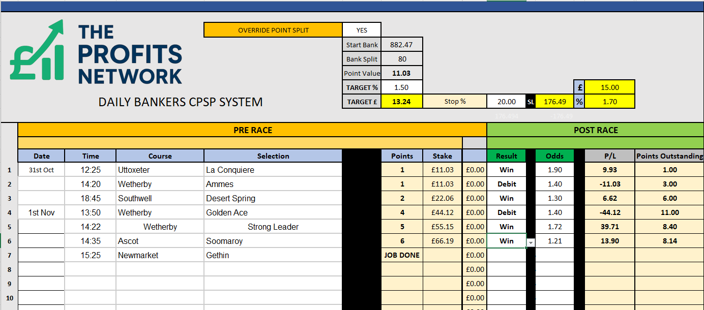Screen dimensions: 704x310
Task: Select the Bank Split value cell 80
Action: [401, 59]
